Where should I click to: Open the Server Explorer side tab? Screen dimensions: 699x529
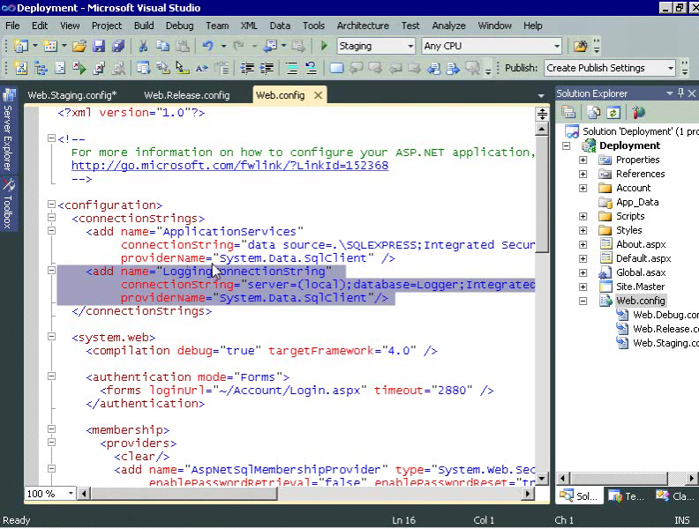[9, 129]
